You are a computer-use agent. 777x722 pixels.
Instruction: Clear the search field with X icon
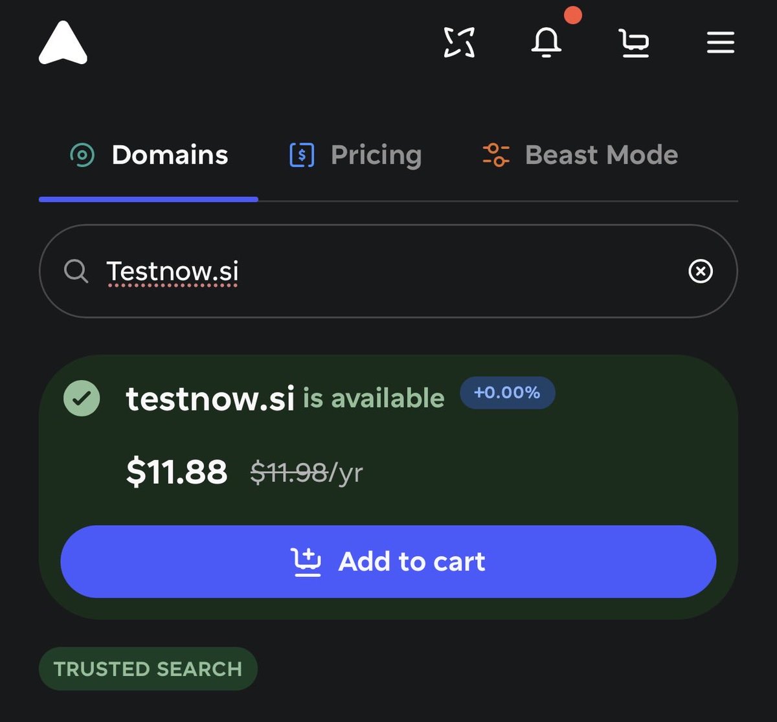[x=700, y=271]
